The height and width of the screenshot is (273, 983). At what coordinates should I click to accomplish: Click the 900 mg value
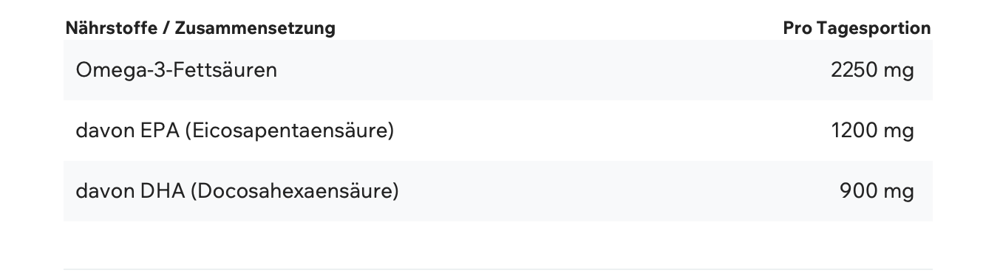pyautogui.click(x=877, y=192)
